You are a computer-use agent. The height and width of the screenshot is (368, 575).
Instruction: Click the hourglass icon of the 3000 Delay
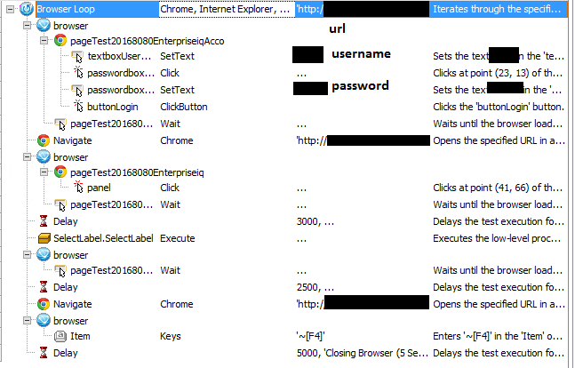click(44, 221)
